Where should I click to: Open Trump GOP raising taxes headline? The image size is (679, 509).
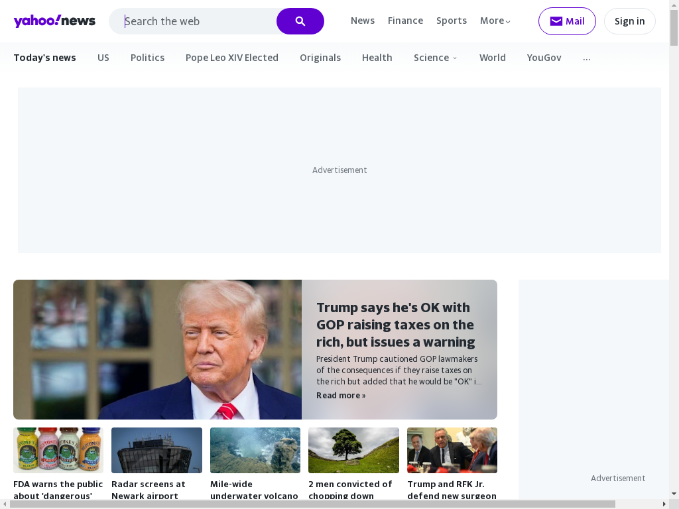395,325
